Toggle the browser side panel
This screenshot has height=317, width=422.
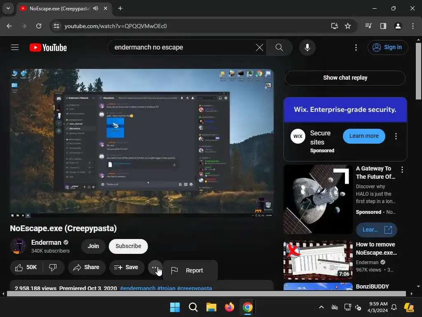pyautogui.click(x=383, y=26)
